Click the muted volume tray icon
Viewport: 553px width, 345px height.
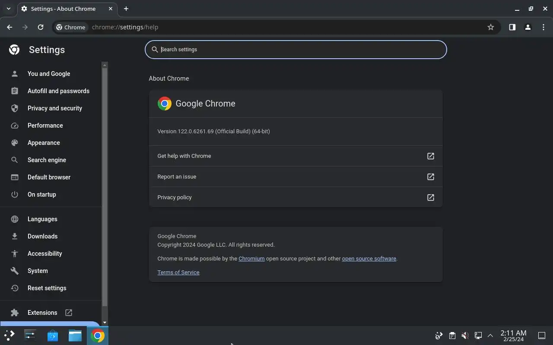(x=465, y=336)
